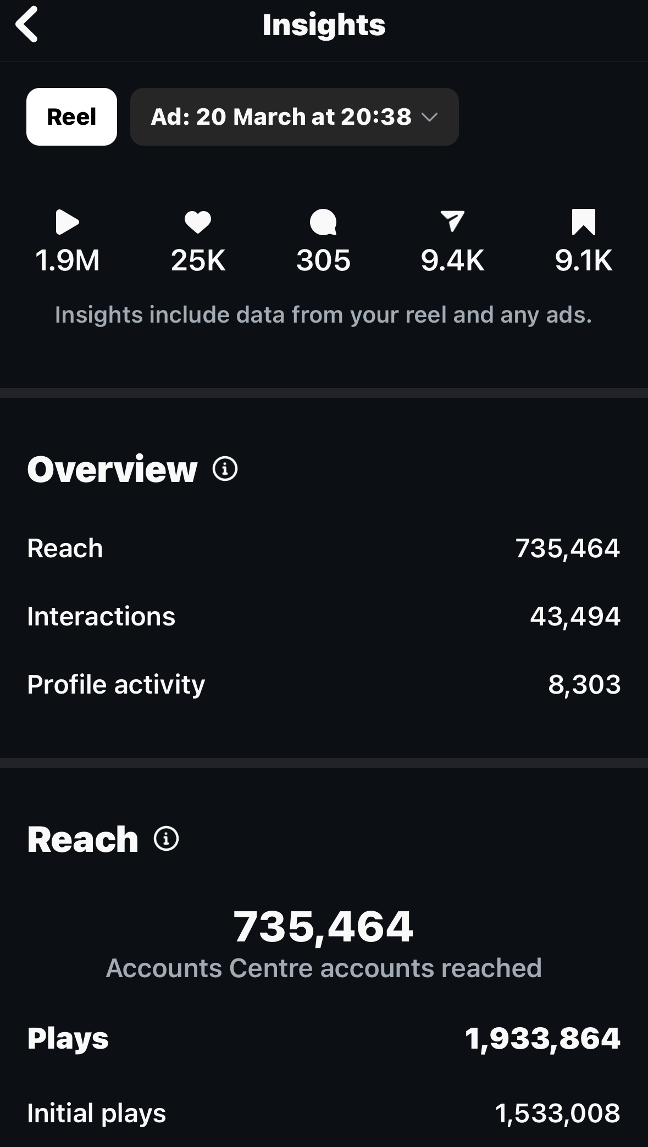The image size is (648, 1147).
Task: Tap the likes heart icon
Action: tap(198, 222)
